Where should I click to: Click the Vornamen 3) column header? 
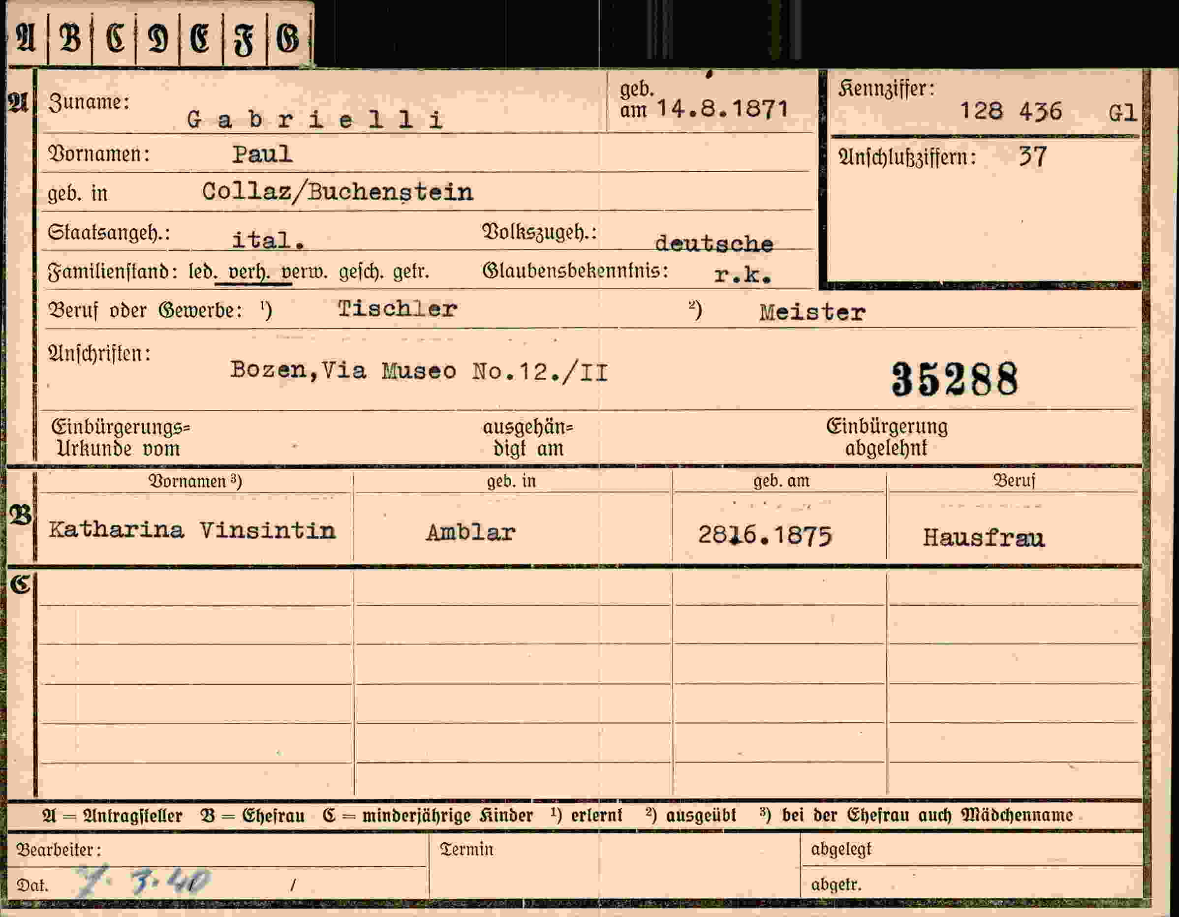tap(195, 481)
